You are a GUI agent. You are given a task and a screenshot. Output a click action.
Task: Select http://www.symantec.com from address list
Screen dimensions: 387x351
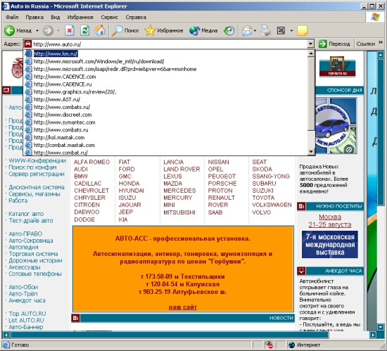[166, 122]
